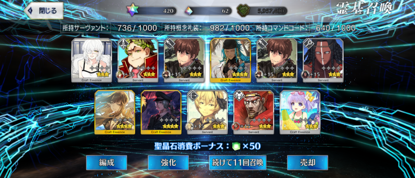Image resolution: width=415 pixels, height=178 pixels.
Task: Open the 強化 enhancement screen
Action: 168,163
